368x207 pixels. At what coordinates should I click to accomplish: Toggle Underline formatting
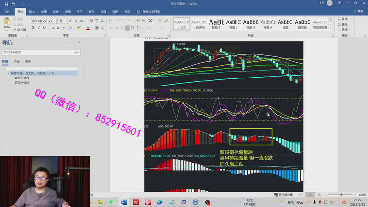pos(44,28)
